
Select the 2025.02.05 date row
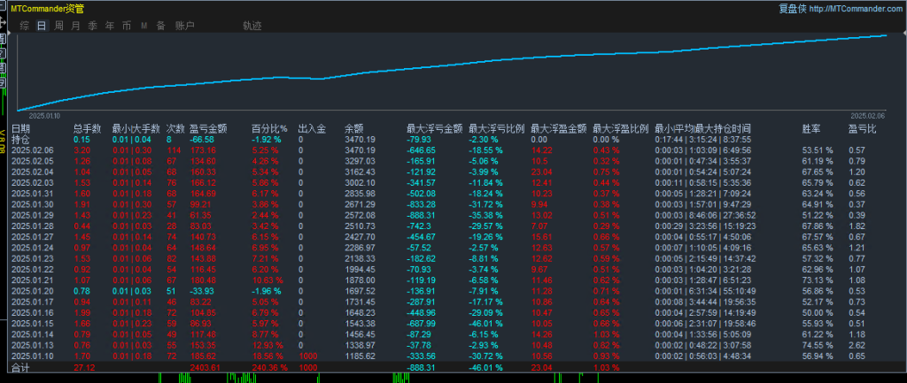(x=34, y=161)
